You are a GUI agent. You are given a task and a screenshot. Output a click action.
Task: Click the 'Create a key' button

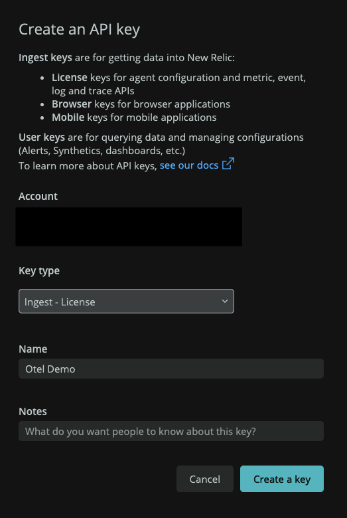coord(282,479)
